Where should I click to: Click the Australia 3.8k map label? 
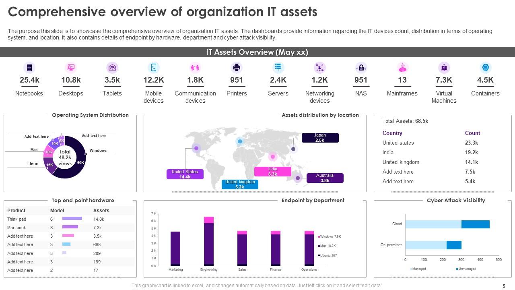[325, 178]
